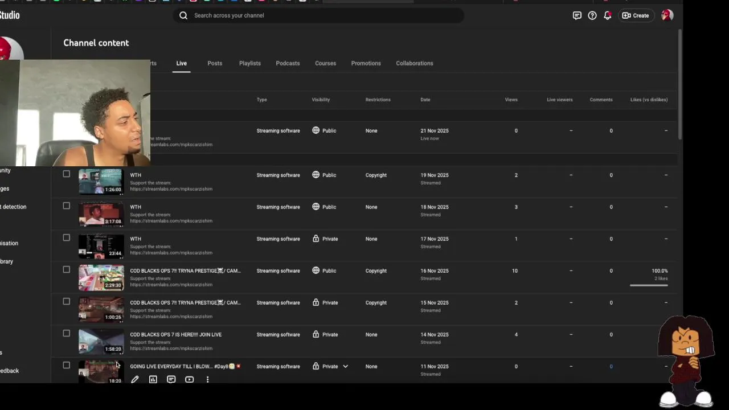Tick checkbox for 15 Nov COD stream
Screen dimensions: 729x410
(67, 301)
